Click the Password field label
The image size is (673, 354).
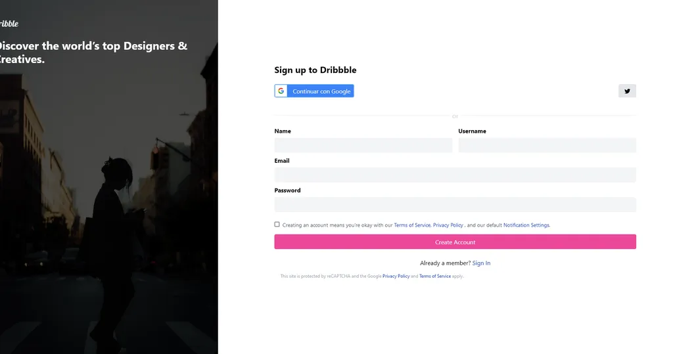287,190
